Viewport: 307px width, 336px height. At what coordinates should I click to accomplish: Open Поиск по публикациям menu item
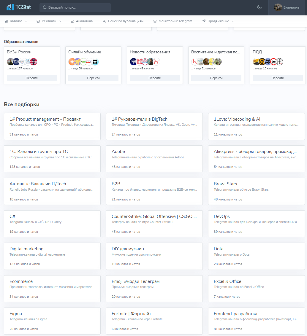pyautogui.click(x=123, y=21)
